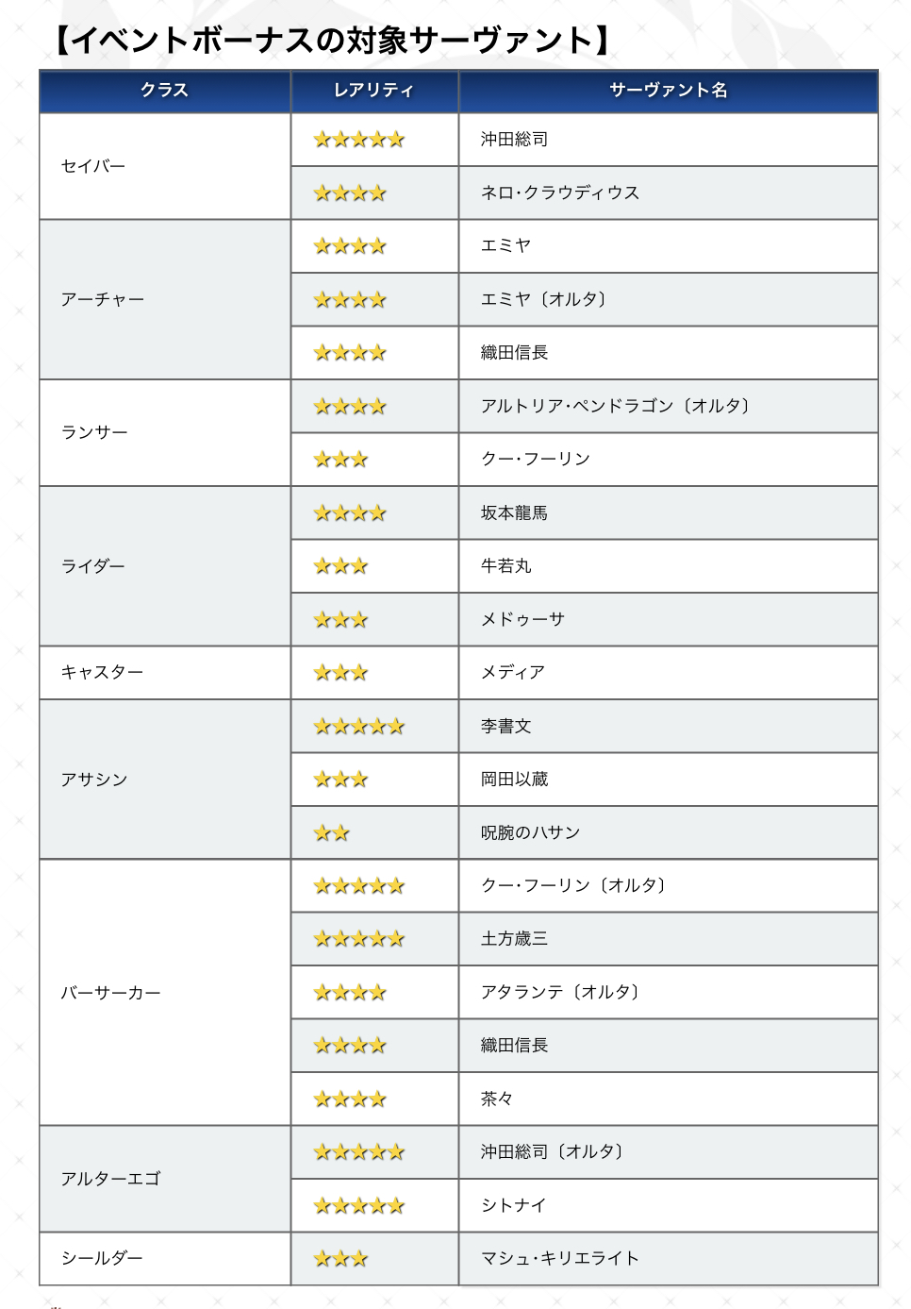Select the バーサーカー class cell
The width and height of the screenshot is (911, 1309).
110,993
